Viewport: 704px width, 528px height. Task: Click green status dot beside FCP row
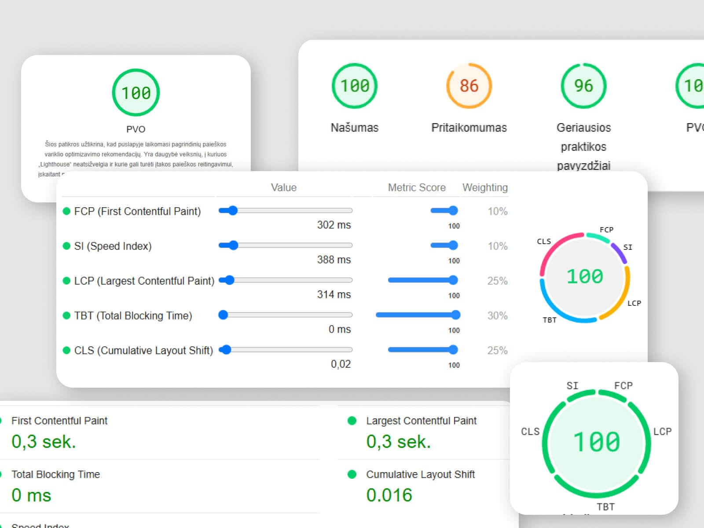click(x=66, y=211)
